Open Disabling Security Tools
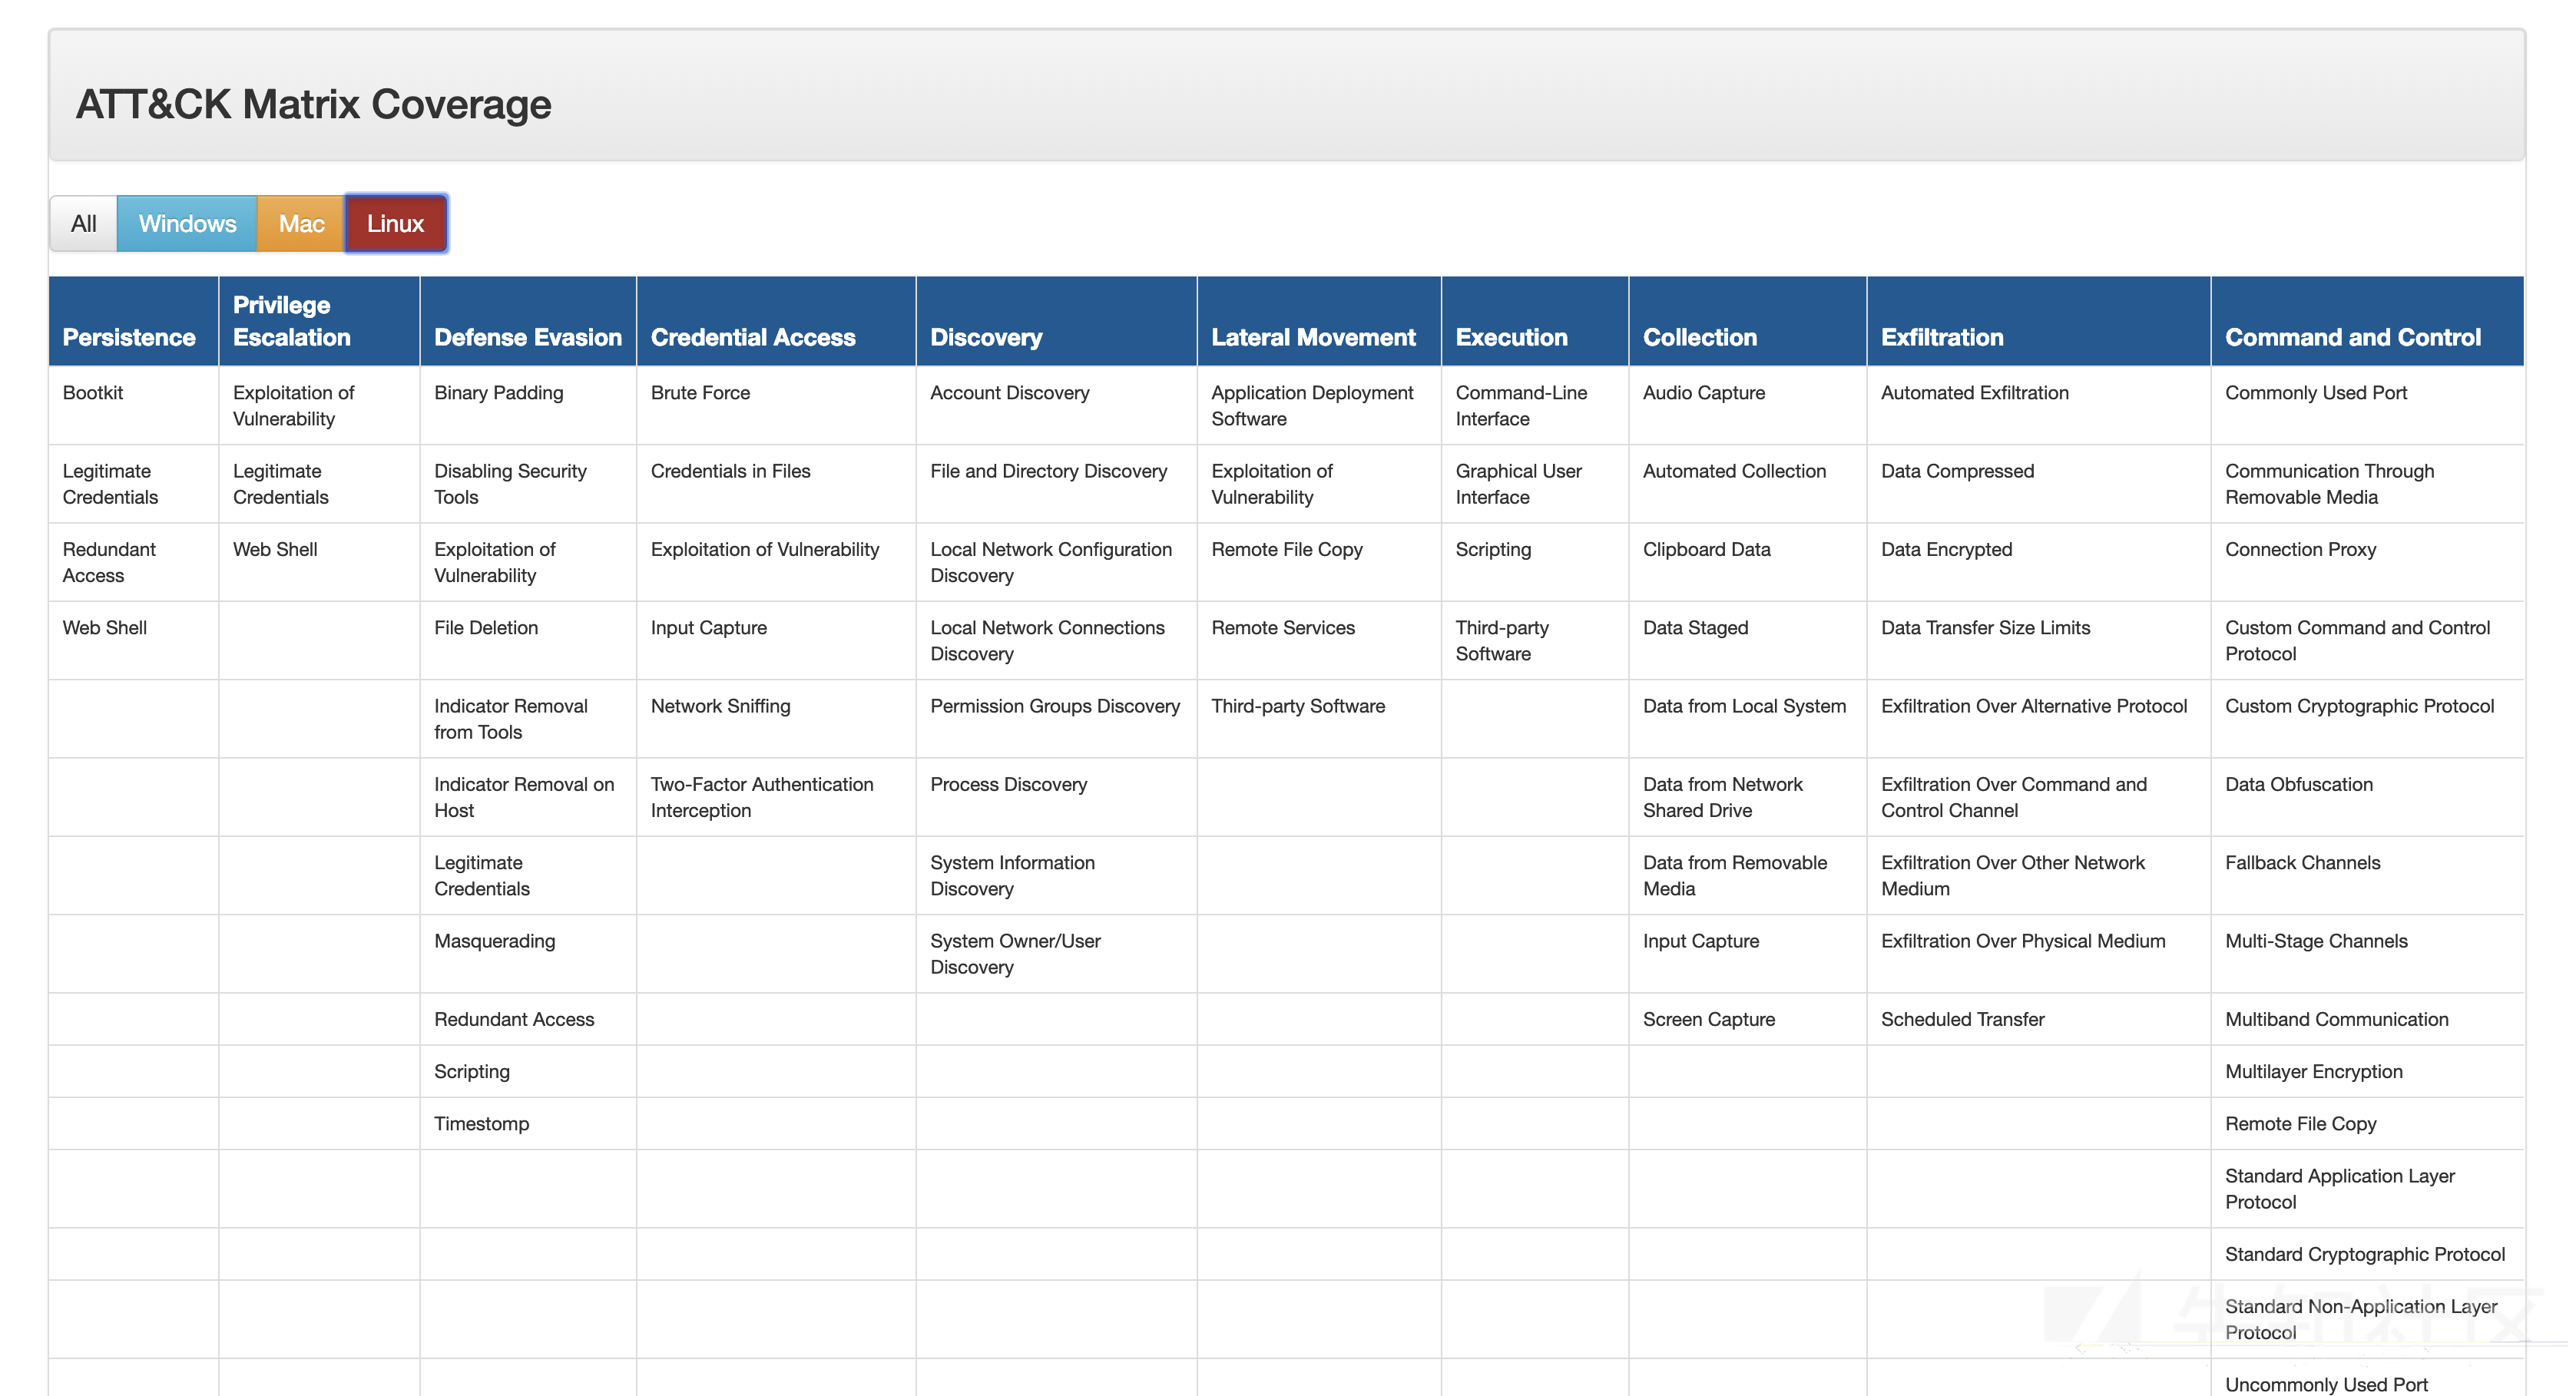The image size is (2576, 1396). pos(510,484)
